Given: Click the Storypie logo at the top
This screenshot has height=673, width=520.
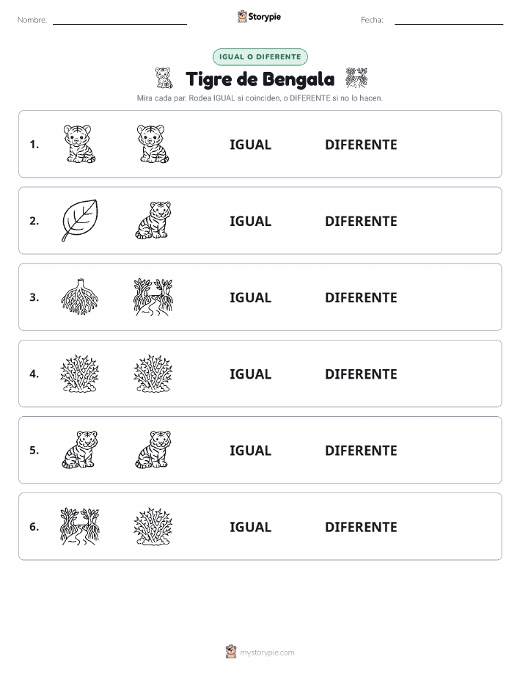Looking at the screenshot, I should click(259, 17).
